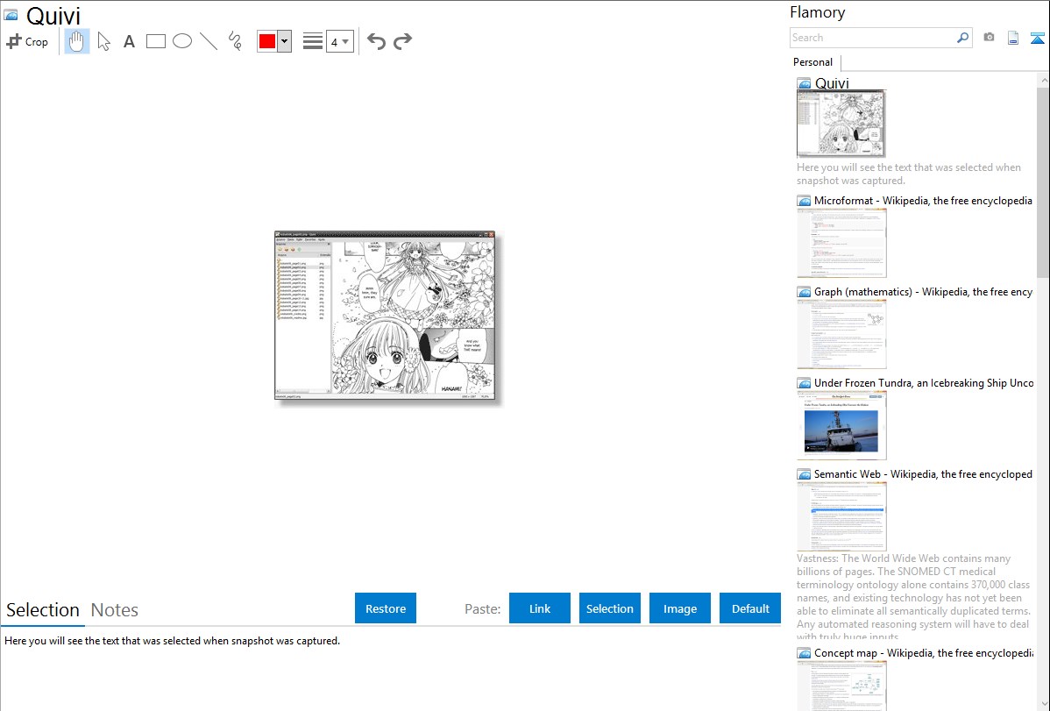This screenshot has height=711, width=1050.
Task: Open the Notes tab
Action: point(115,610)
